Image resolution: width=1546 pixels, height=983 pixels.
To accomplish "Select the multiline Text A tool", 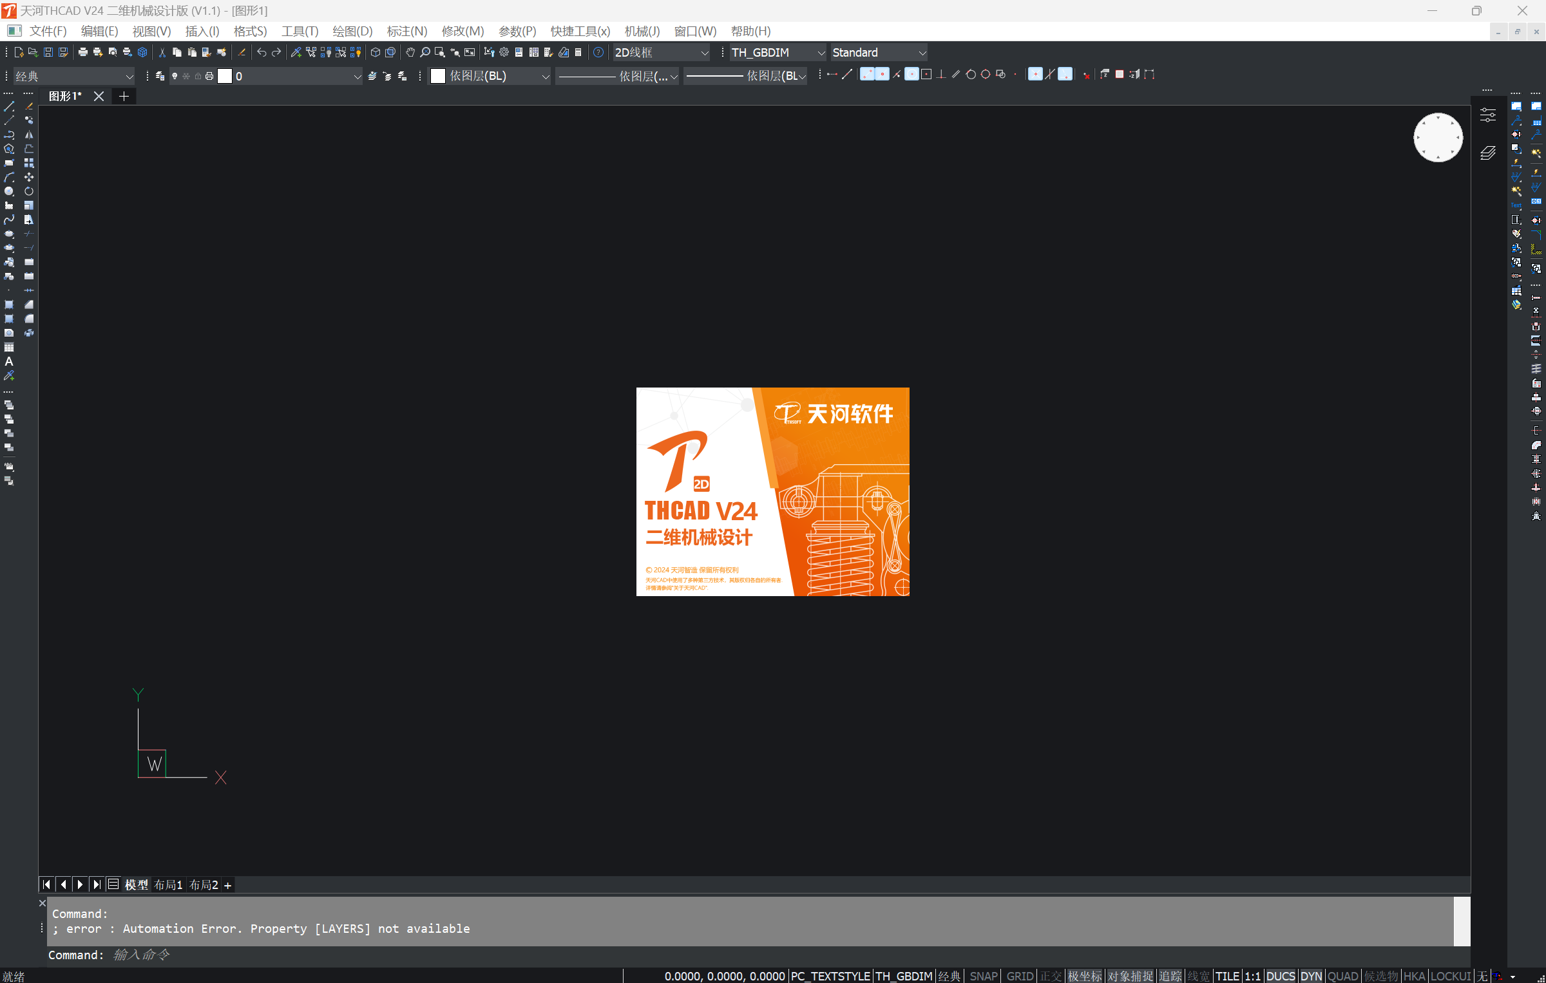I will coord(9,362).
